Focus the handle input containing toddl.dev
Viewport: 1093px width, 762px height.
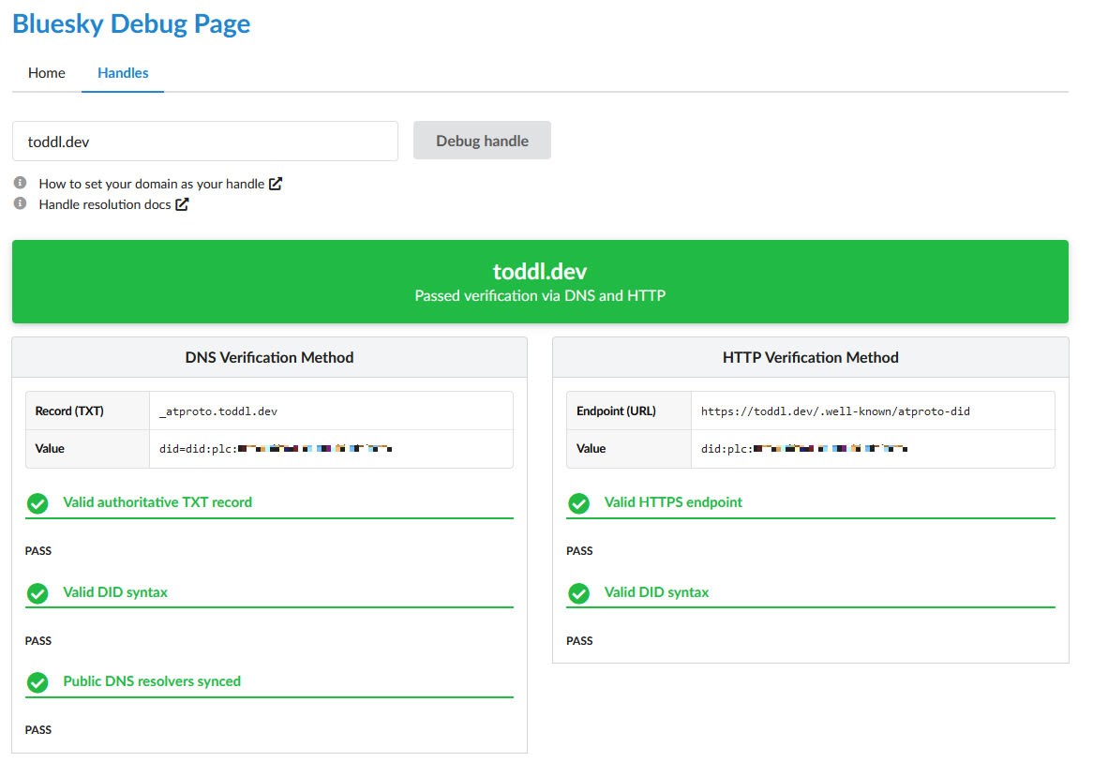[x=205, y=142]
